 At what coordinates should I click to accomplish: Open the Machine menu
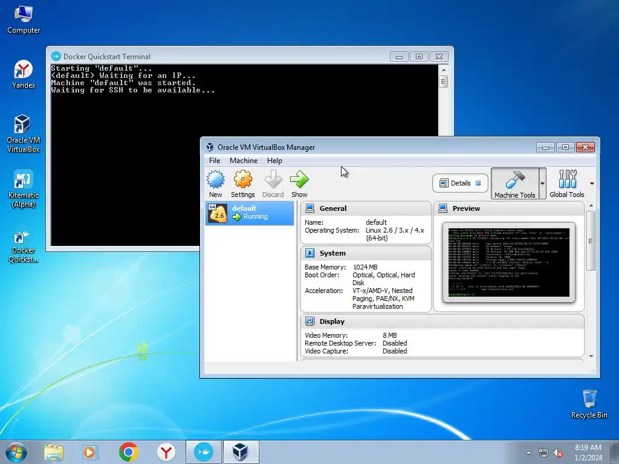click(244, 161)
